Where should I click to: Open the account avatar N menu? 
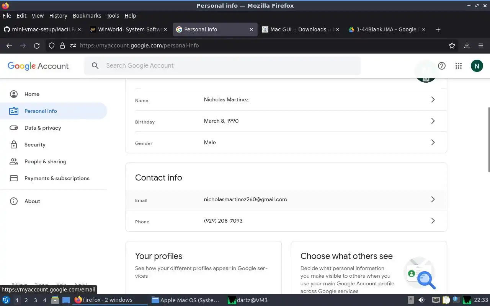pos(477,66)
